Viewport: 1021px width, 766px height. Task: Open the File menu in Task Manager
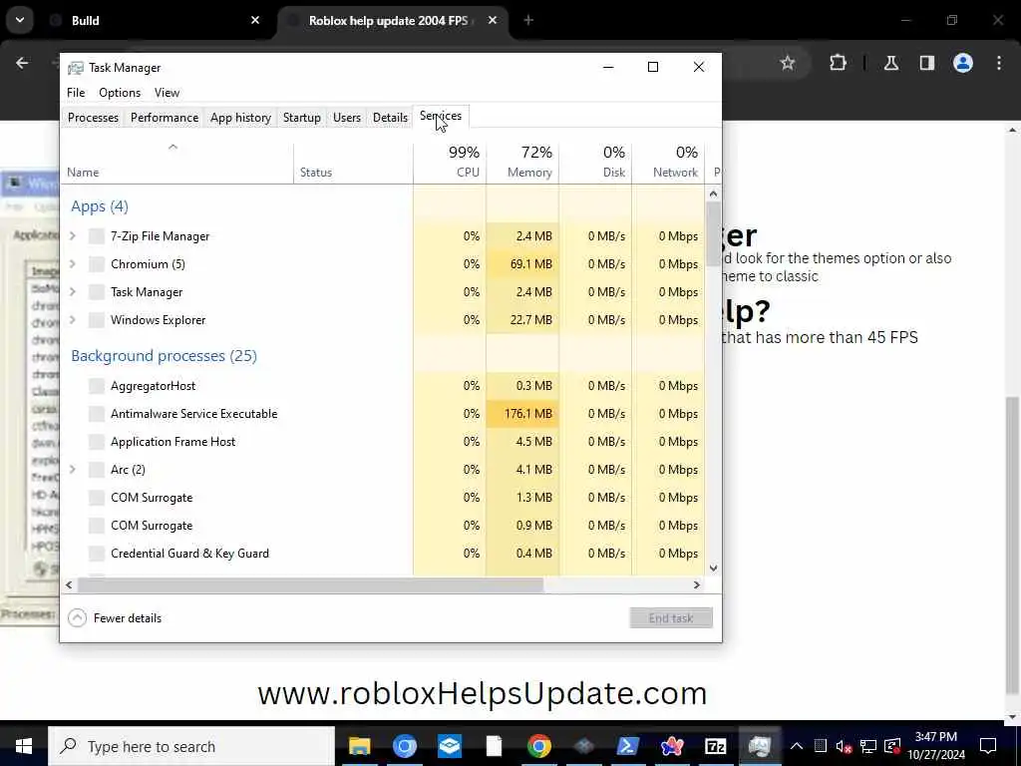(76, 93)
